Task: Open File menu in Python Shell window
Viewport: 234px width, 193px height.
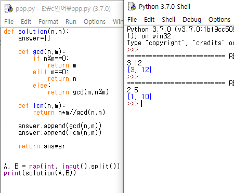Action: (x=132, y=20)
